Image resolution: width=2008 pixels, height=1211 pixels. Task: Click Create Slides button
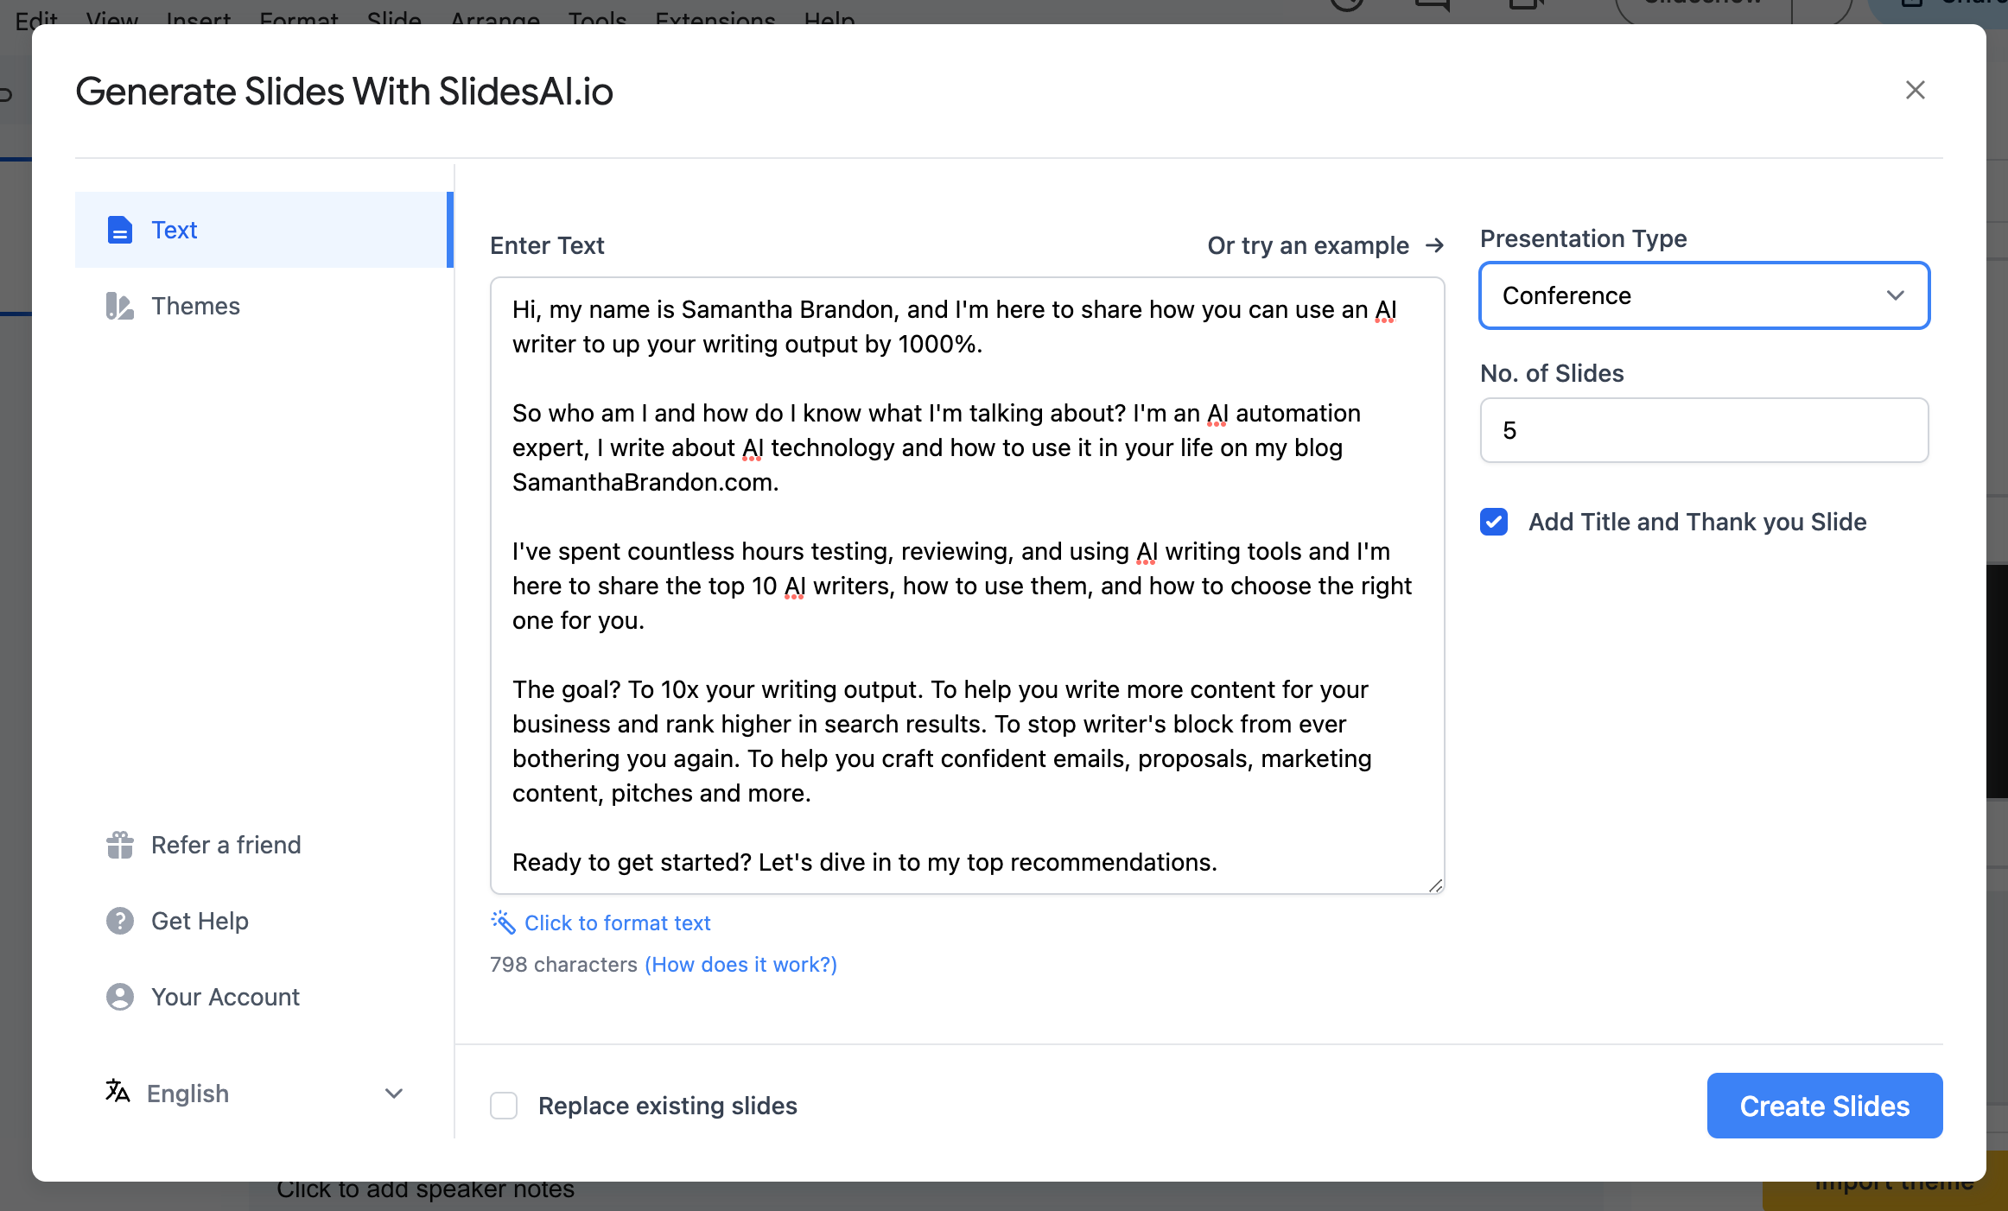1825,1105
